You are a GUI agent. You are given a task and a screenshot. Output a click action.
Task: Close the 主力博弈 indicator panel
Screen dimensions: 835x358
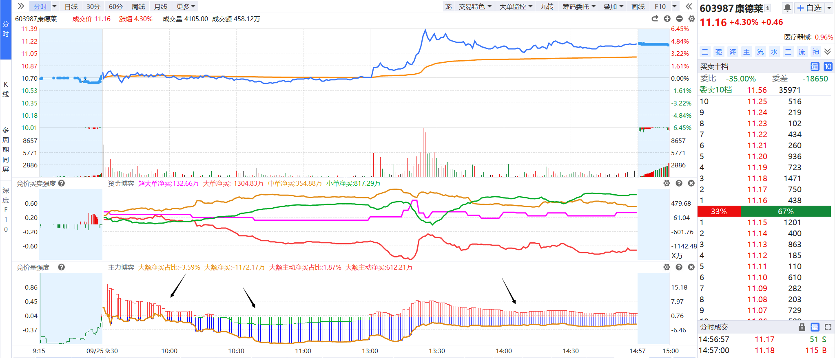(691, 267)
